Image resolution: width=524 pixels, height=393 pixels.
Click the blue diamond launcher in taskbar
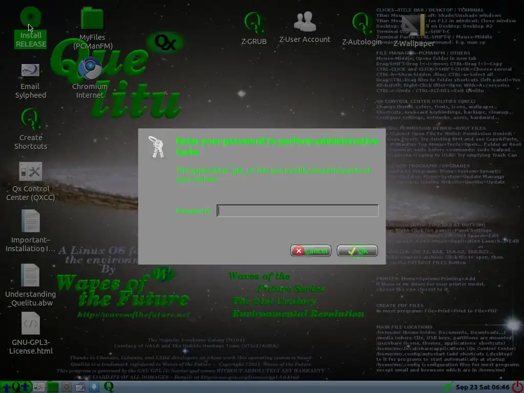tap(94, 387)
